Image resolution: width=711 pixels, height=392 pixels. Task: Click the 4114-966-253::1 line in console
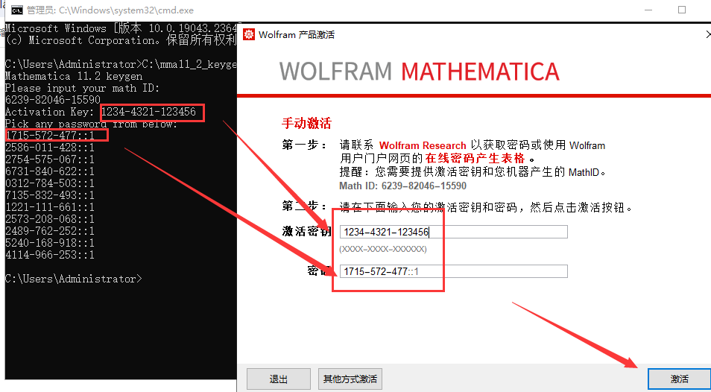click(x=49, y=255)
